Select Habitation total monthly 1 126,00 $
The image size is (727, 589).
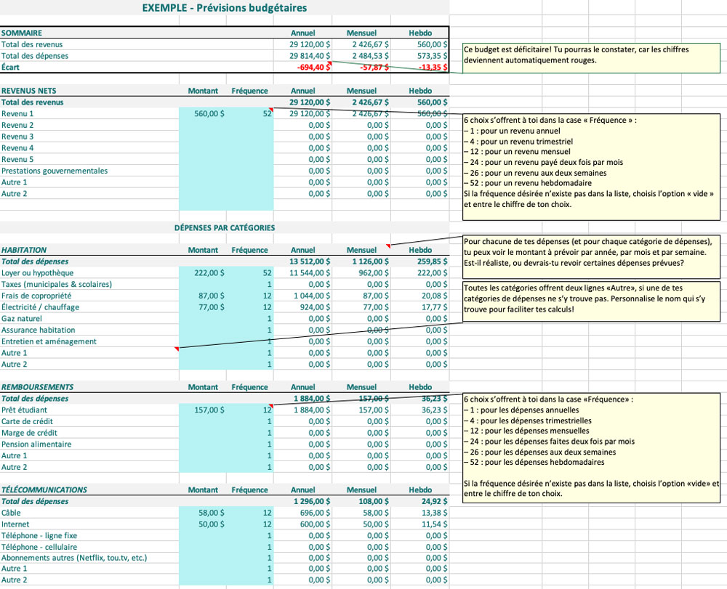click(371, 261)
